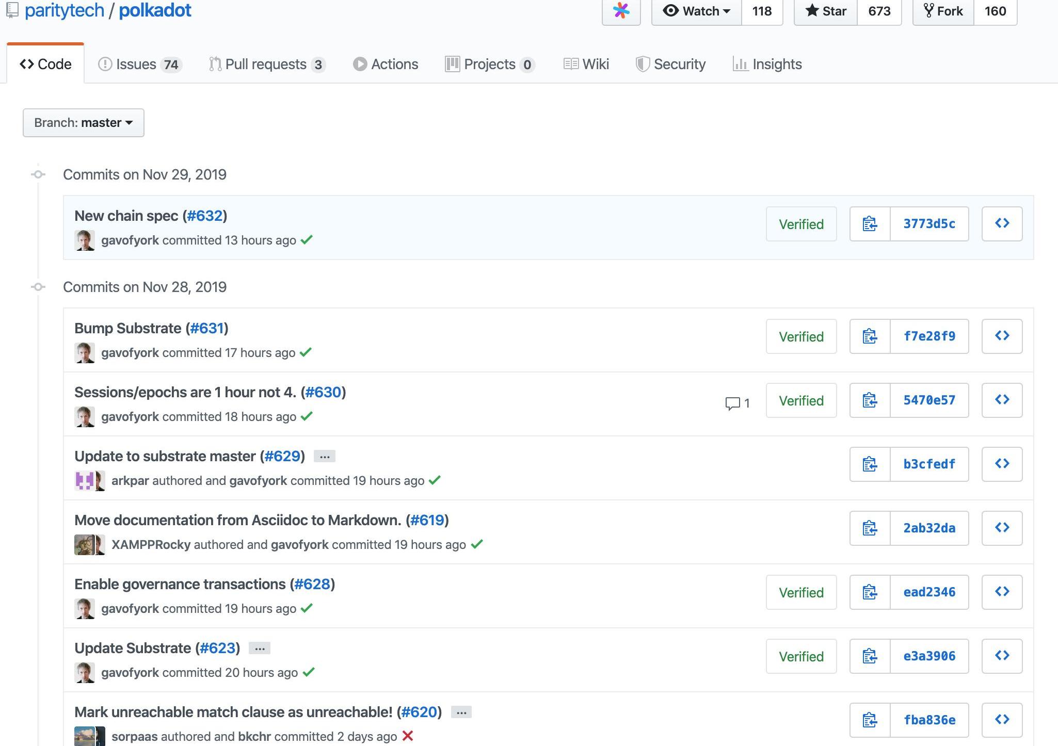Browse repository at commit 5470e57
1058x746 pixels.
(x=1002, y=400)
